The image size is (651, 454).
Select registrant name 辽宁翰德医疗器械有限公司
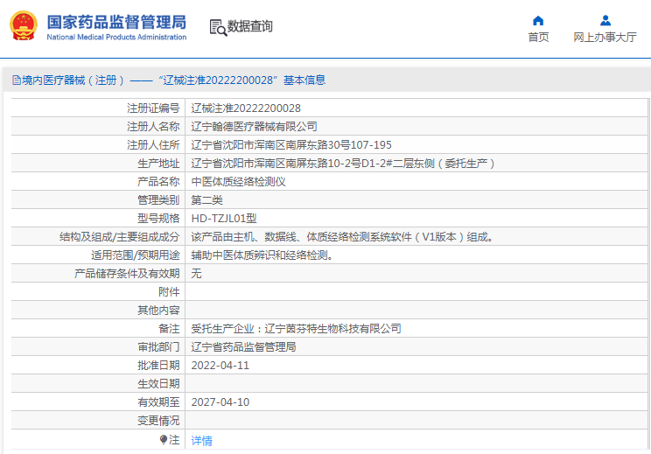tap(254, 127)
